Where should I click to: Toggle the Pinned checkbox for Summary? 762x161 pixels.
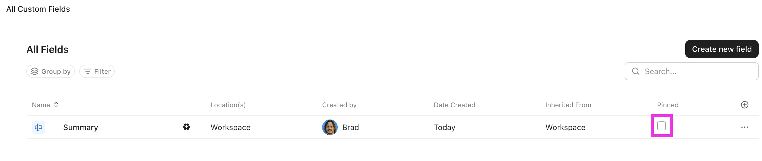click(x=662, y=126)
